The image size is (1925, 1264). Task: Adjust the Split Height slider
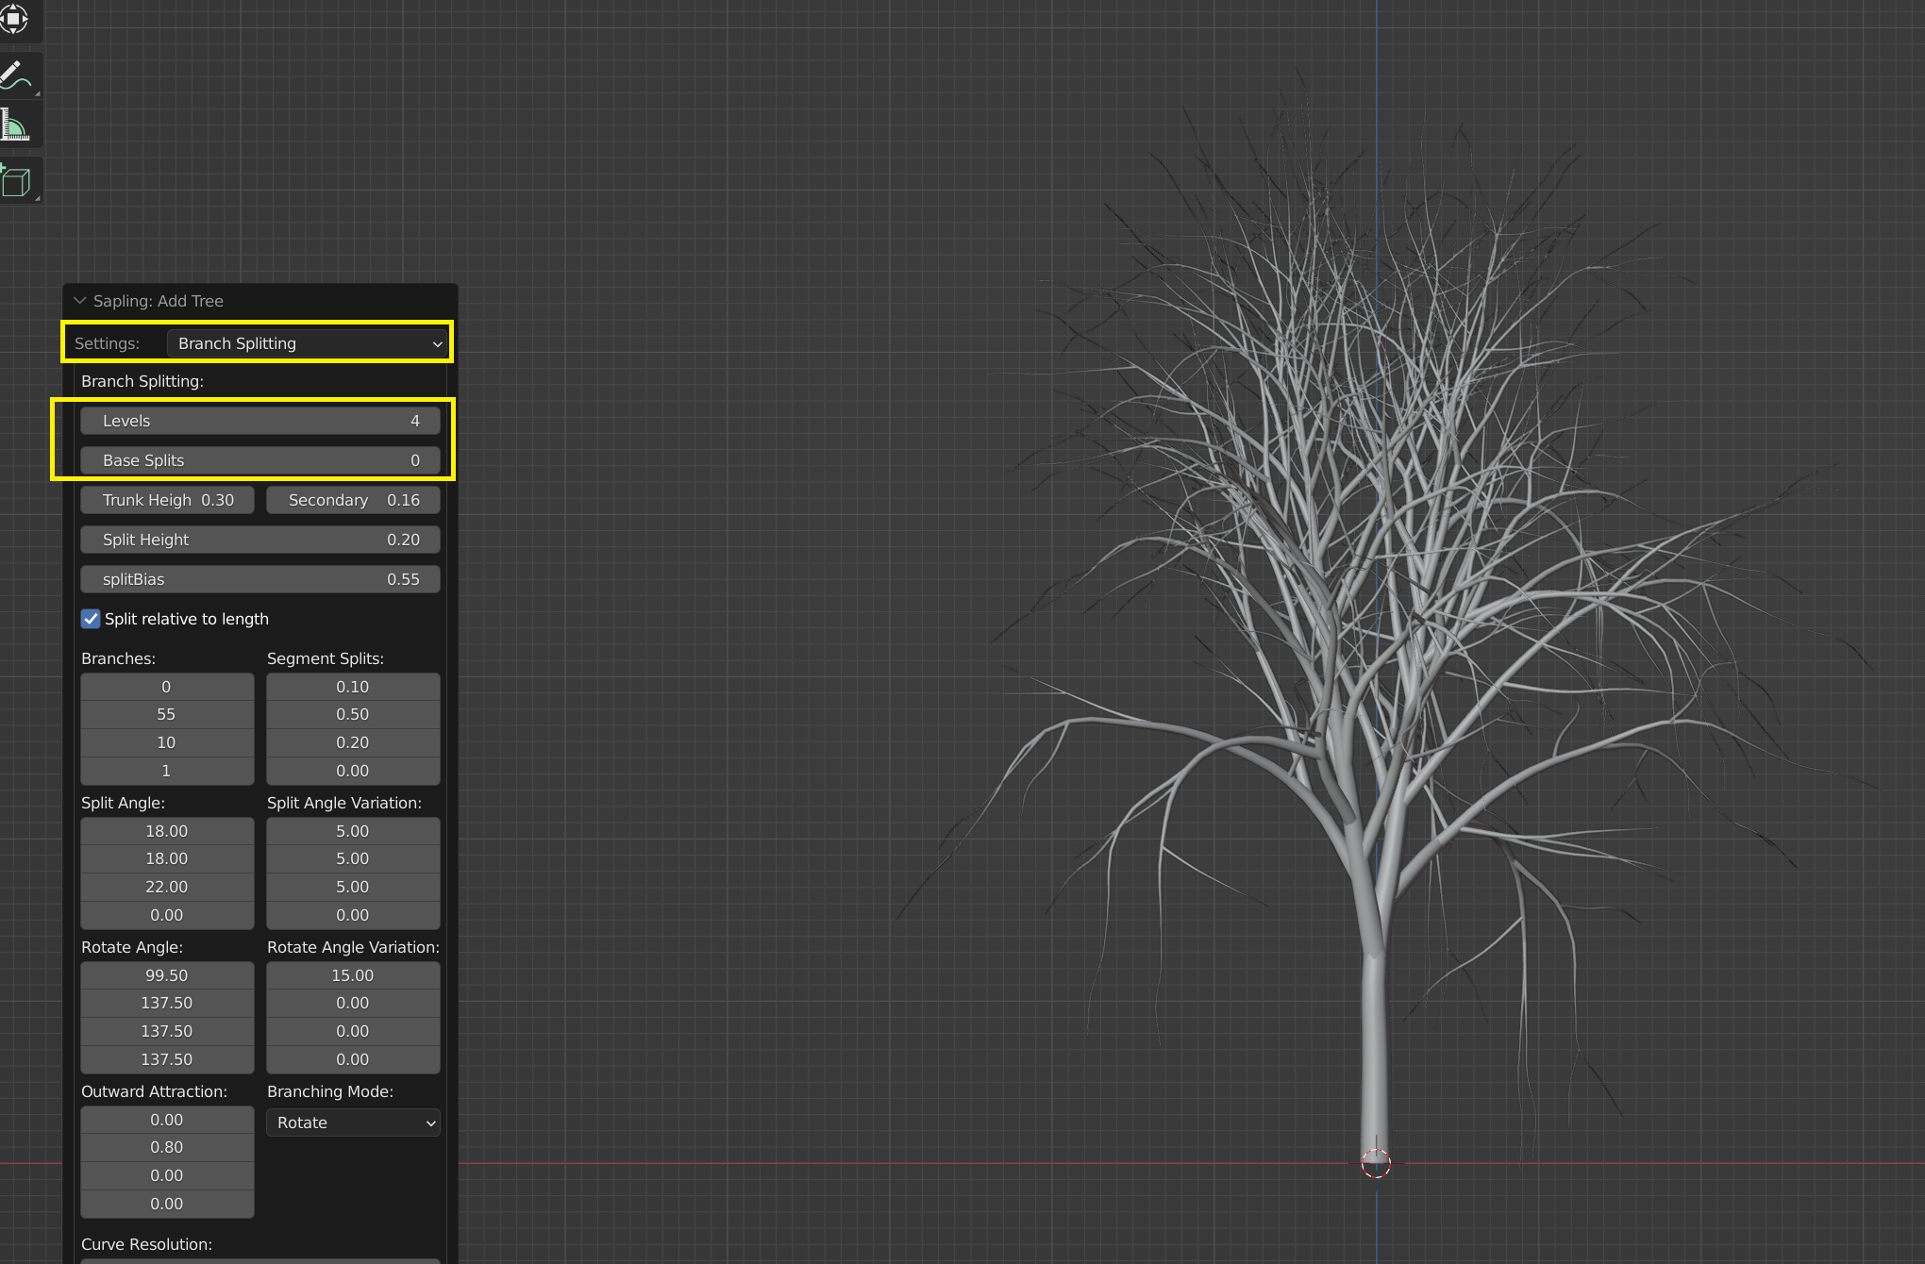(259, 540)
